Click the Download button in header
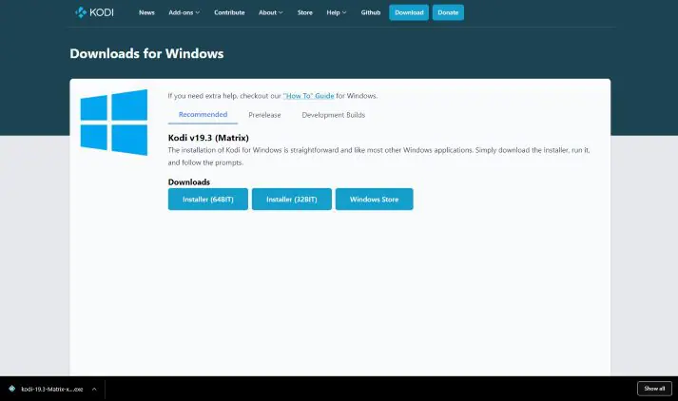Image resolution: width=678 pixels, height=401 pixels. click(409, 12)
